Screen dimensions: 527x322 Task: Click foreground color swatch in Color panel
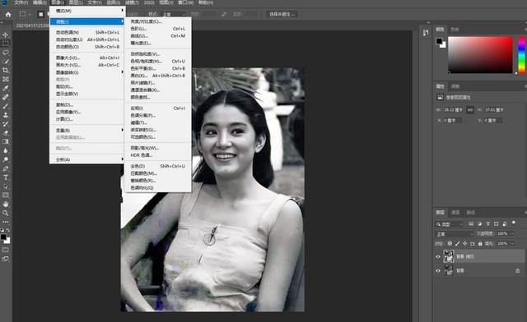tap(439, 41)
